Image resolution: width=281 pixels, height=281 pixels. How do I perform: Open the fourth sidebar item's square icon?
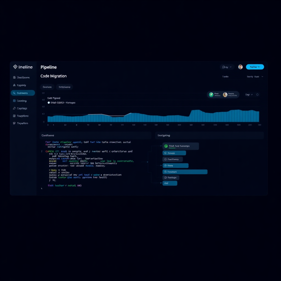click(14, 101)
